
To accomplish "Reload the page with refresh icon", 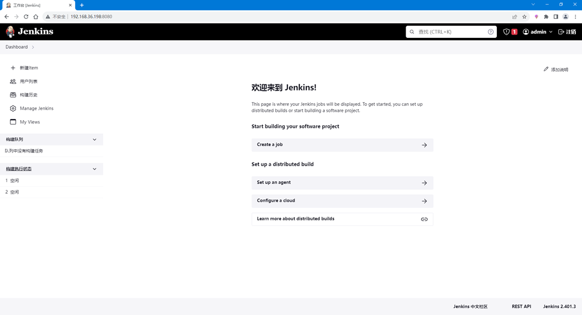I will [x=26, y=16].
